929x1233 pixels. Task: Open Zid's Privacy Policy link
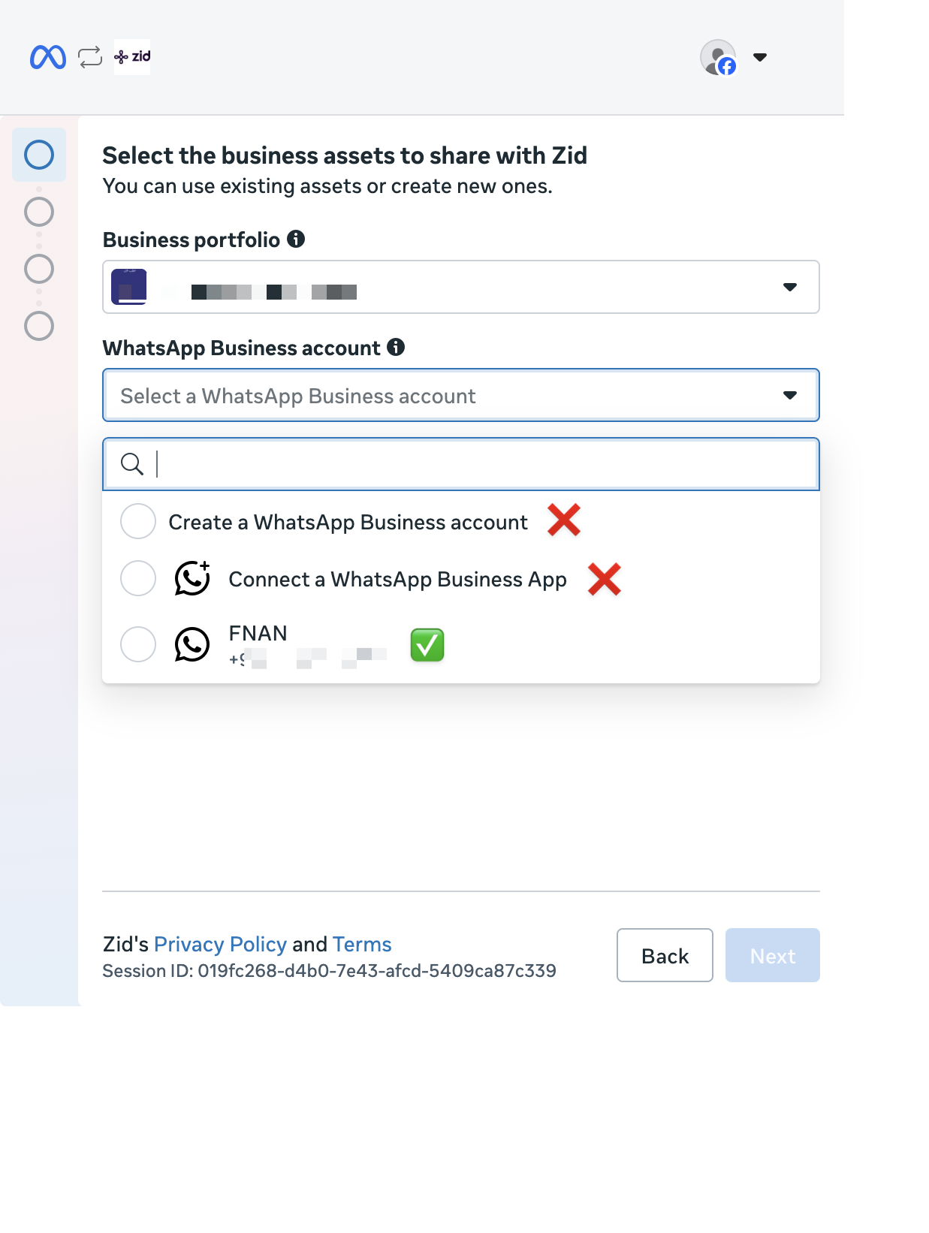click(x=220, y=944)
